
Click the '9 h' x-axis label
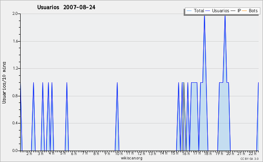tap(107, 153)
